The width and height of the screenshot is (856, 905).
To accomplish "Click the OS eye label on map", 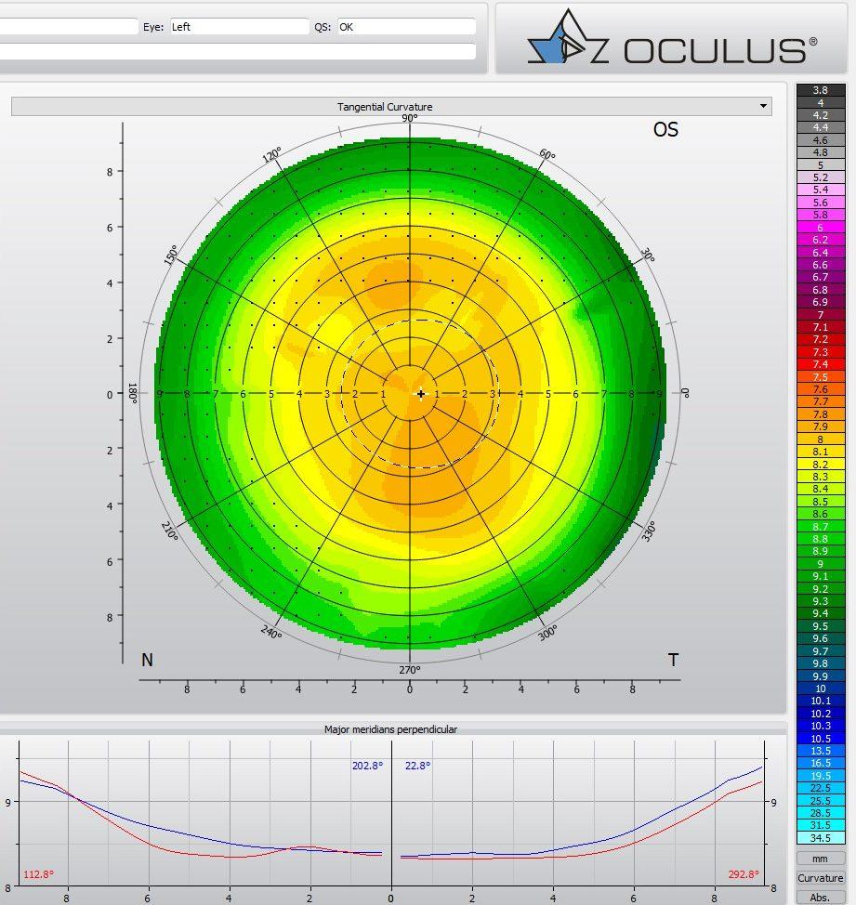I will click(665, 130).
